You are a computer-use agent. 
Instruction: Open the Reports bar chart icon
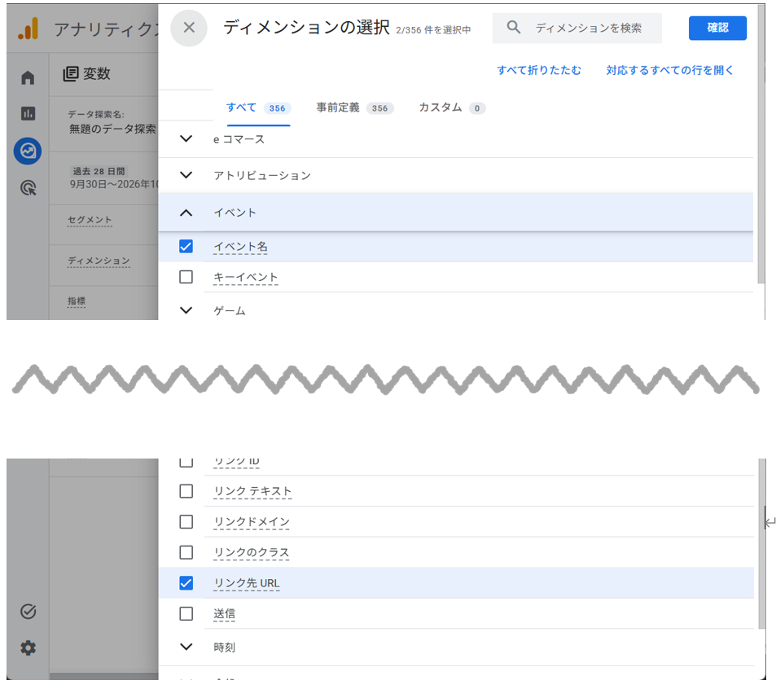pyautogui.click(x=28, y=114)
